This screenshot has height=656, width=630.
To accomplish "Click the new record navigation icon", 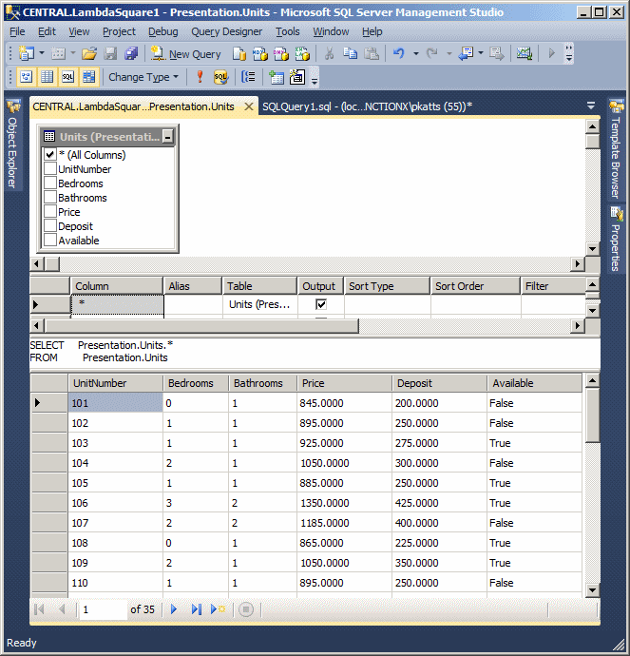I will (x=218, y=609).
